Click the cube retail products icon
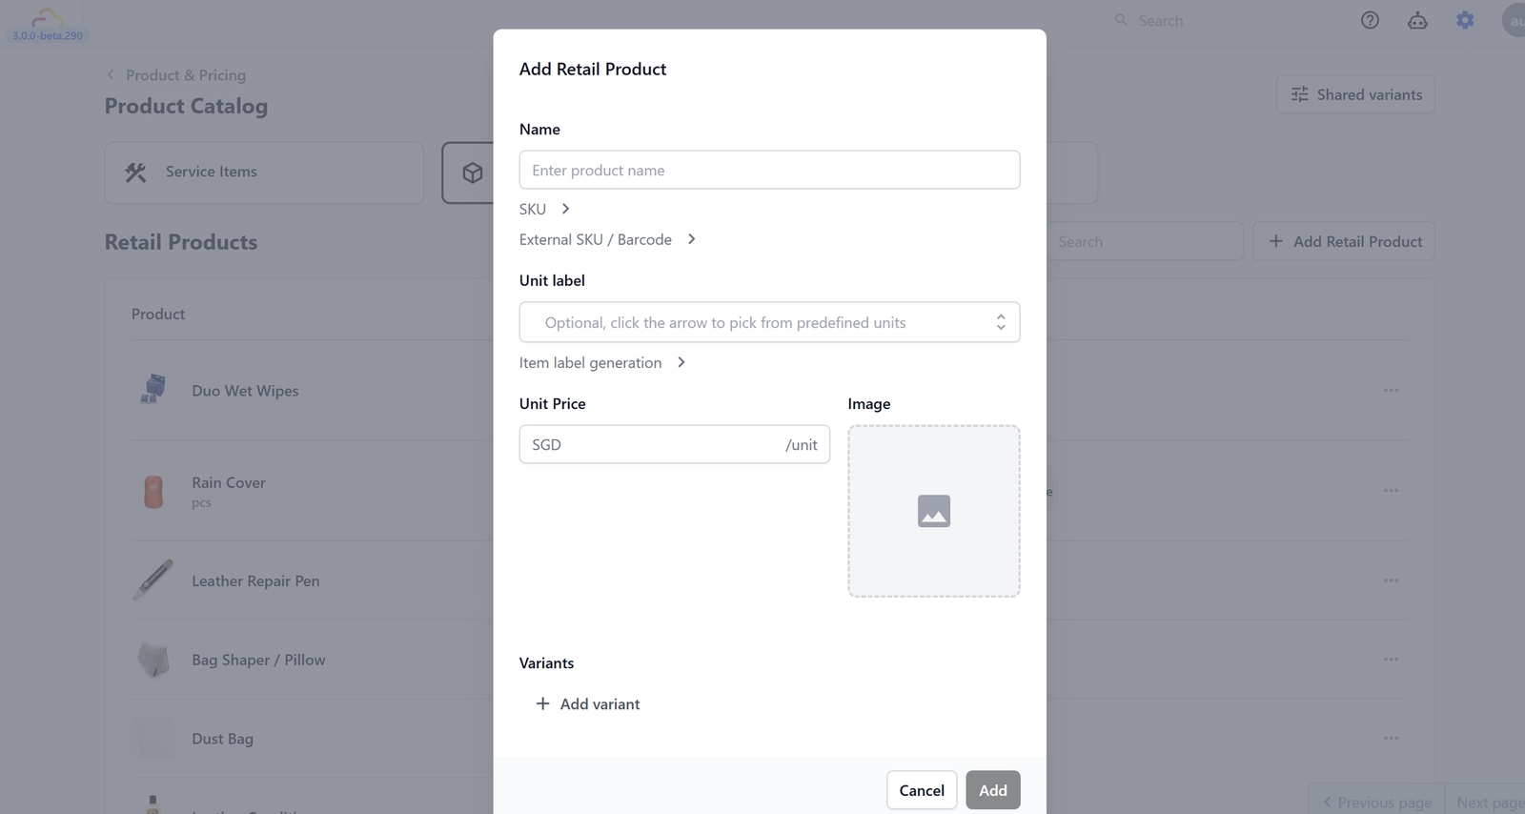1525x814 pixels. [x=473, y=173]
